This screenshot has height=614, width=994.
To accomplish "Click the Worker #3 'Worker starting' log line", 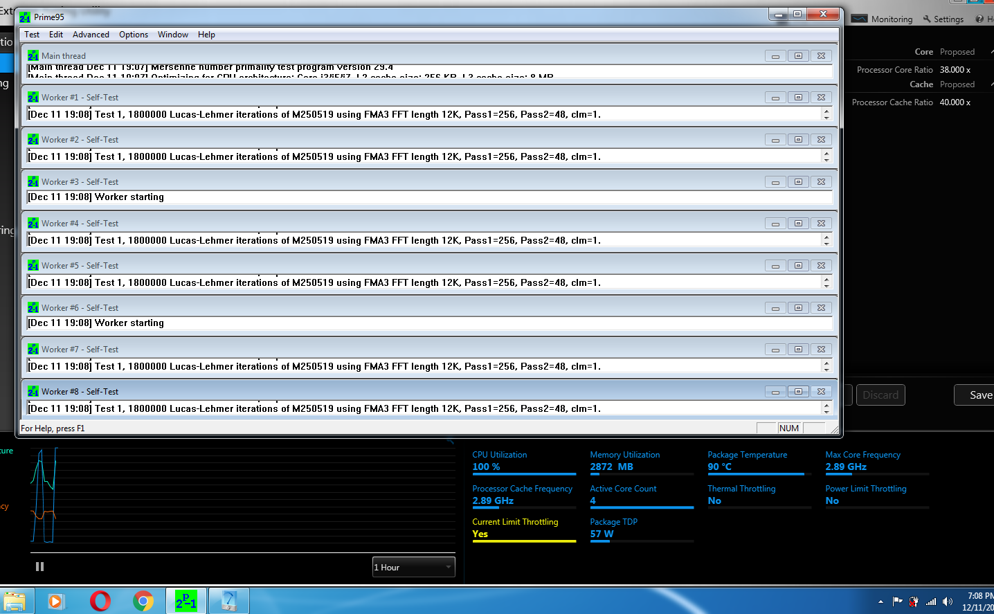I will (x=96, y=197).
